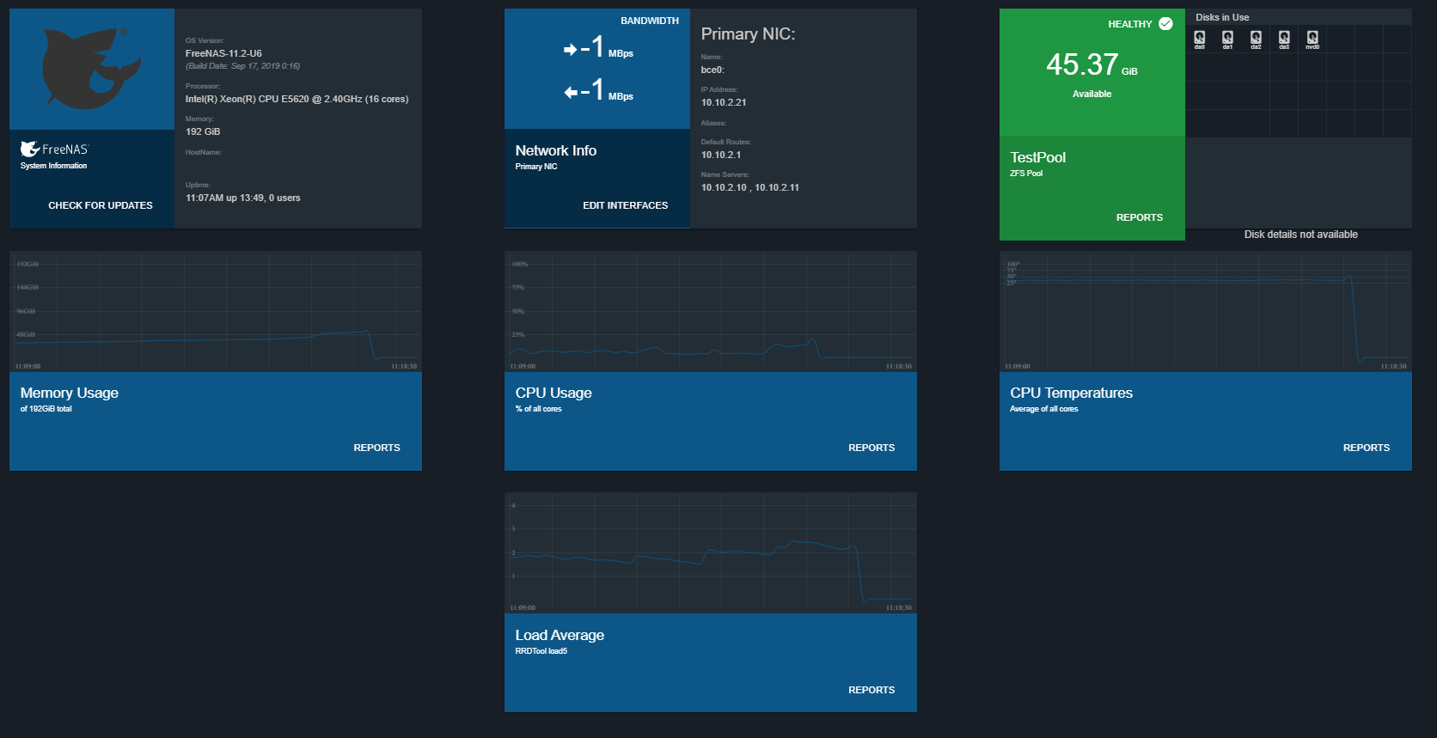Image resolution: width=1437 pixels, height=738 pixels.
Task: Click the CPU Temperatures graph area
Action: 1206,312
